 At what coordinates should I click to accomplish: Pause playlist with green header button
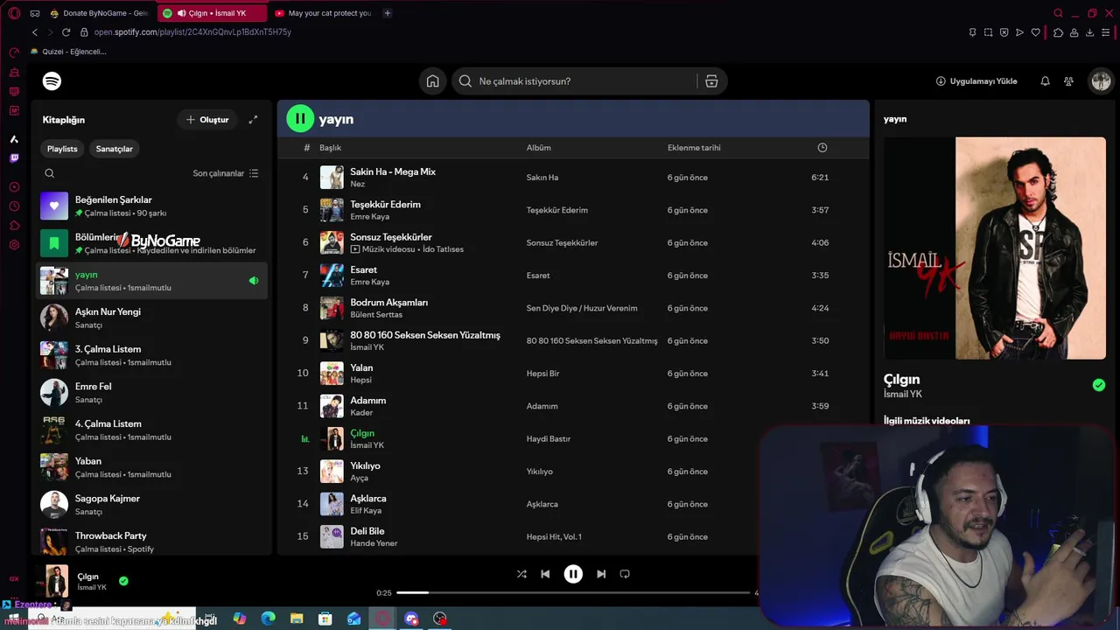(x=299, y=118)
